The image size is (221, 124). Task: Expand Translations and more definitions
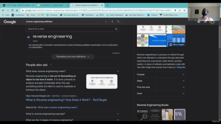click(73, 56)
